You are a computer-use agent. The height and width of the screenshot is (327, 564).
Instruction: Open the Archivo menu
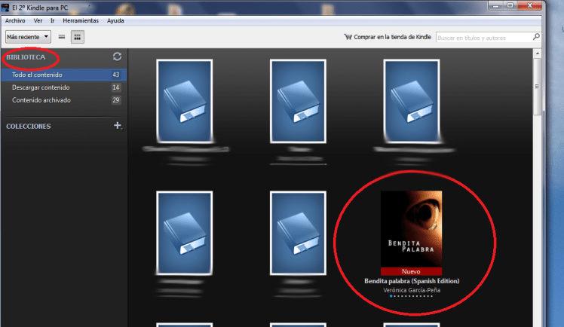[16, 20]
